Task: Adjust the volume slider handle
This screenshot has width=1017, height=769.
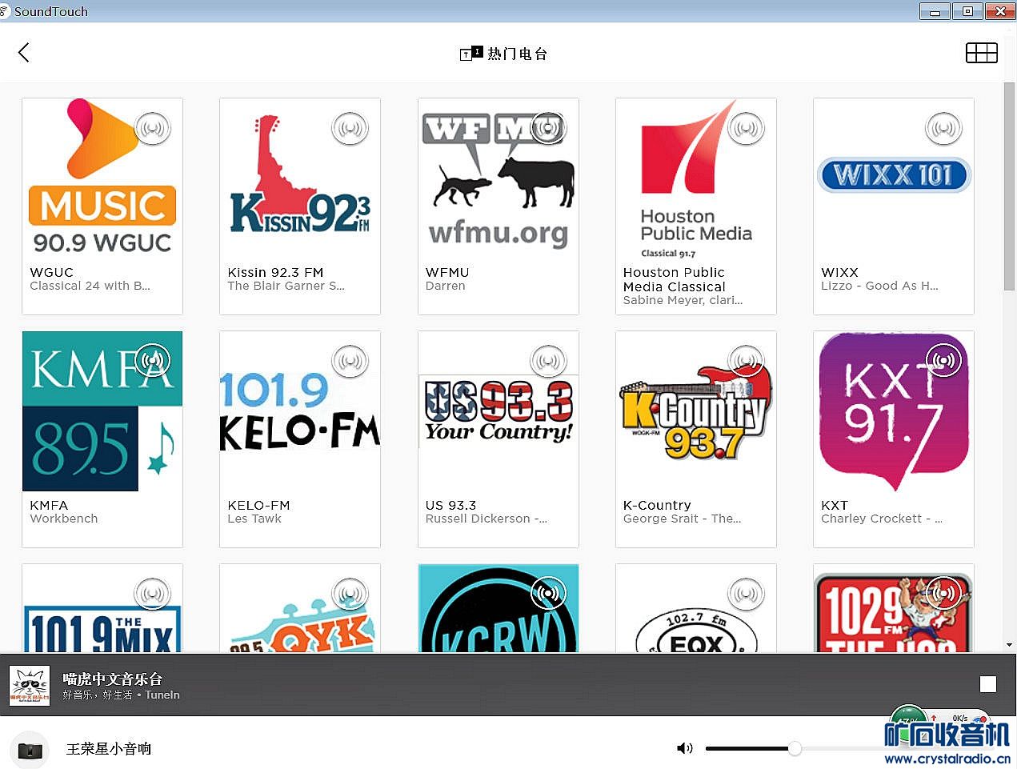Action: pos(795,748)
